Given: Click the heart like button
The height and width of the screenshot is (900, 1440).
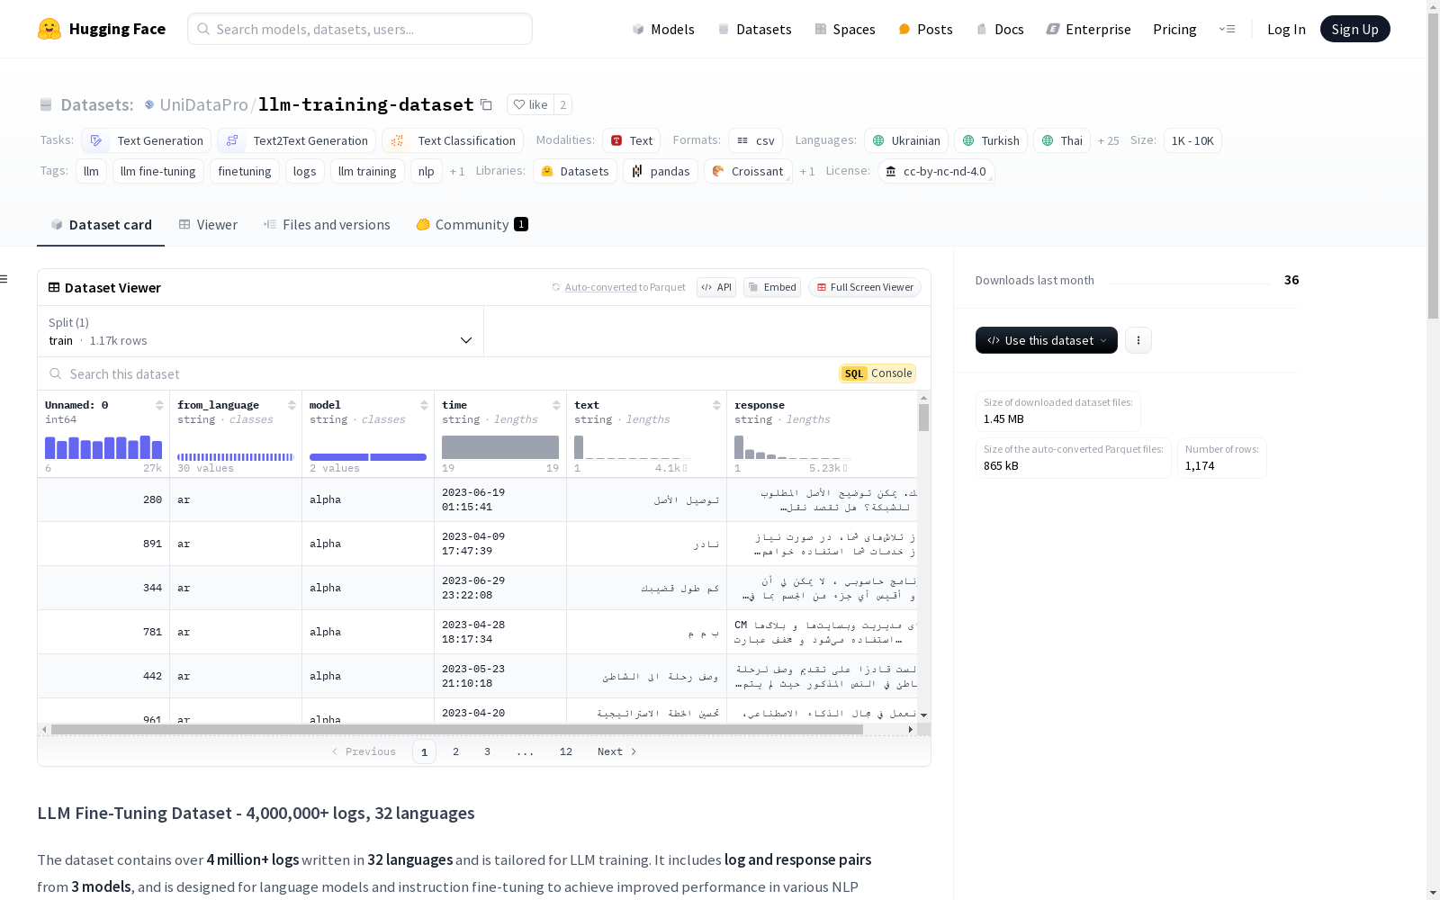Looking at the screenshot, I should 530,104.
